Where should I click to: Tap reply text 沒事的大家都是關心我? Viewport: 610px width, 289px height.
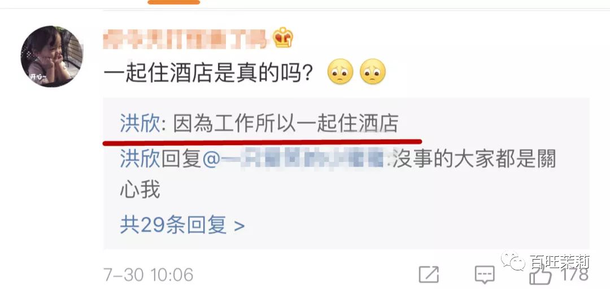(x=338, y=175)
